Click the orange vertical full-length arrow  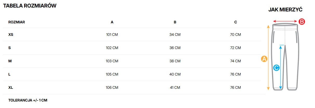pyautogui.click(x=268, y=57)
